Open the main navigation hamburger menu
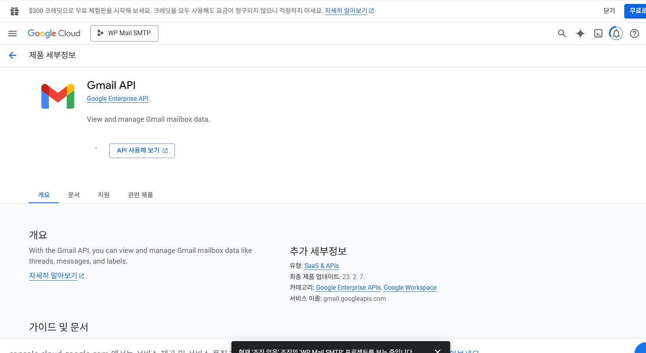This screenshot has height=353, width=646. coord(13,34)
